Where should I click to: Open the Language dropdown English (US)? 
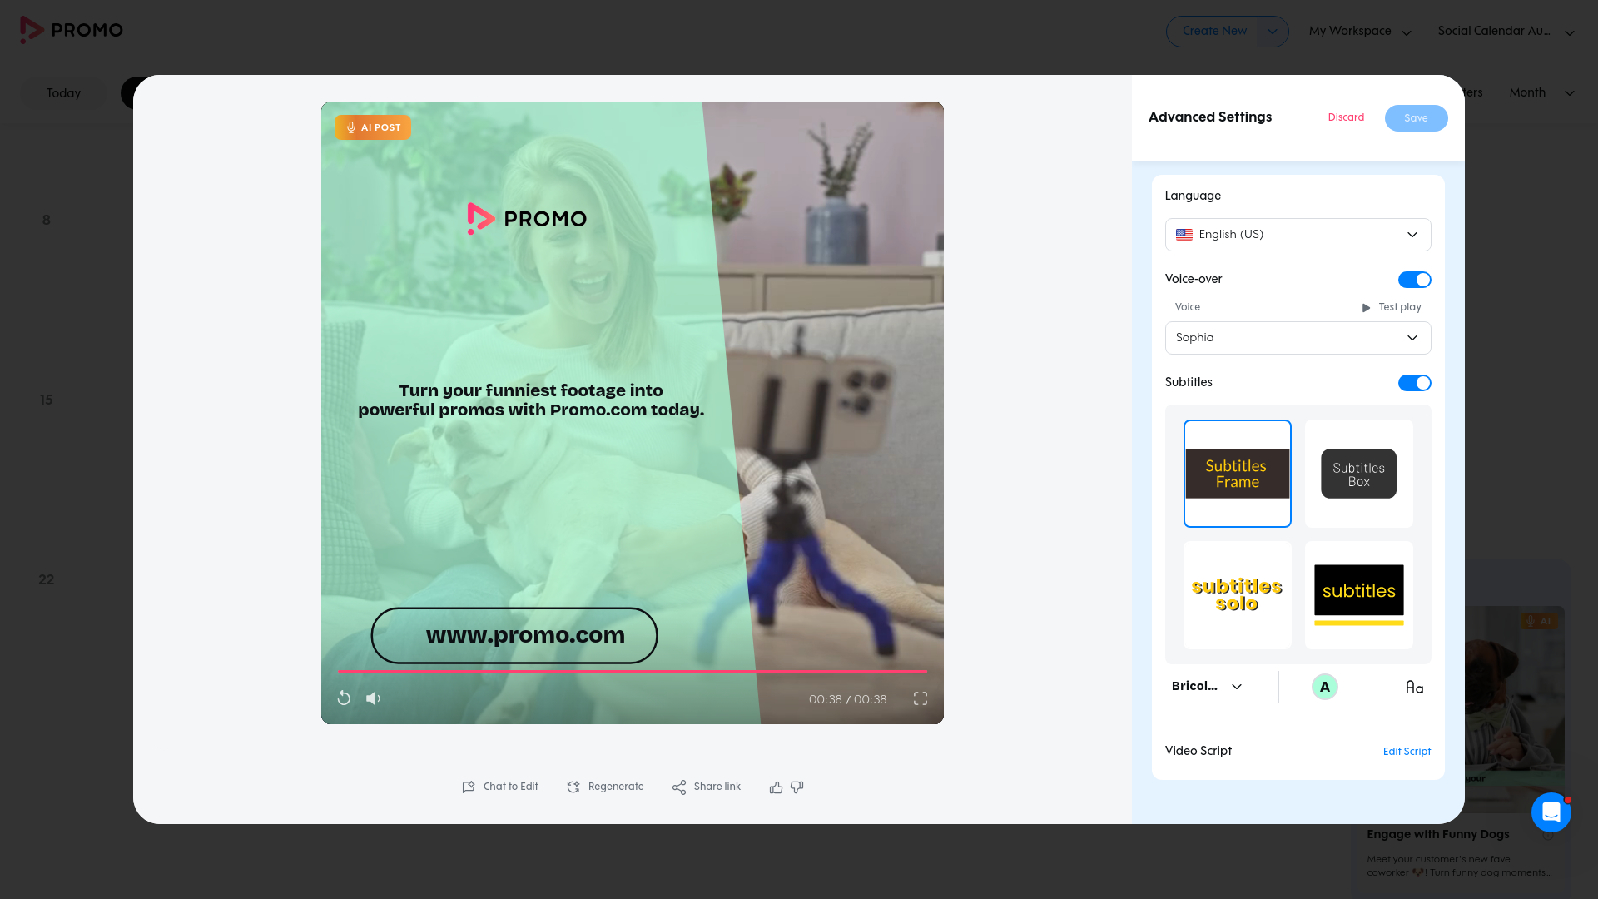[x=1298, y=235]
